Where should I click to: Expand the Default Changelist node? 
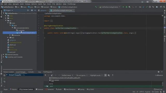(7, 75)
